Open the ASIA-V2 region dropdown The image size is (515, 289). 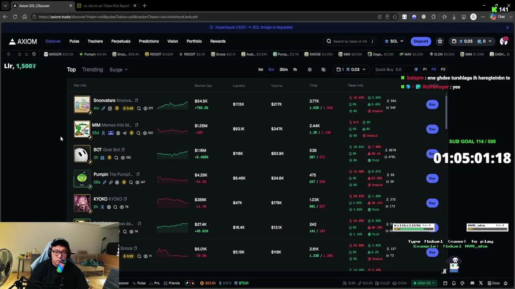424,283
